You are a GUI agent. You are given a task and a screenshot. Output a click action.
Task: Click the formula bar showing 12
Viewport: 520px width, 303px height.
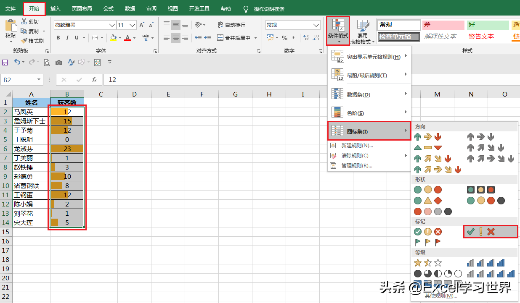[x=311, y=79]
